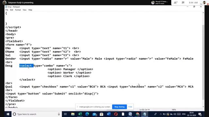Click the <option> Manager line
The width and height of the screenshot is (209, 117).
(70, 69)
